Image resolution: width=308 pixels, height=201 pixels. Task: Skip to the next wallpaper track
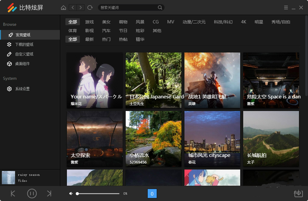[x=49, y=193]
